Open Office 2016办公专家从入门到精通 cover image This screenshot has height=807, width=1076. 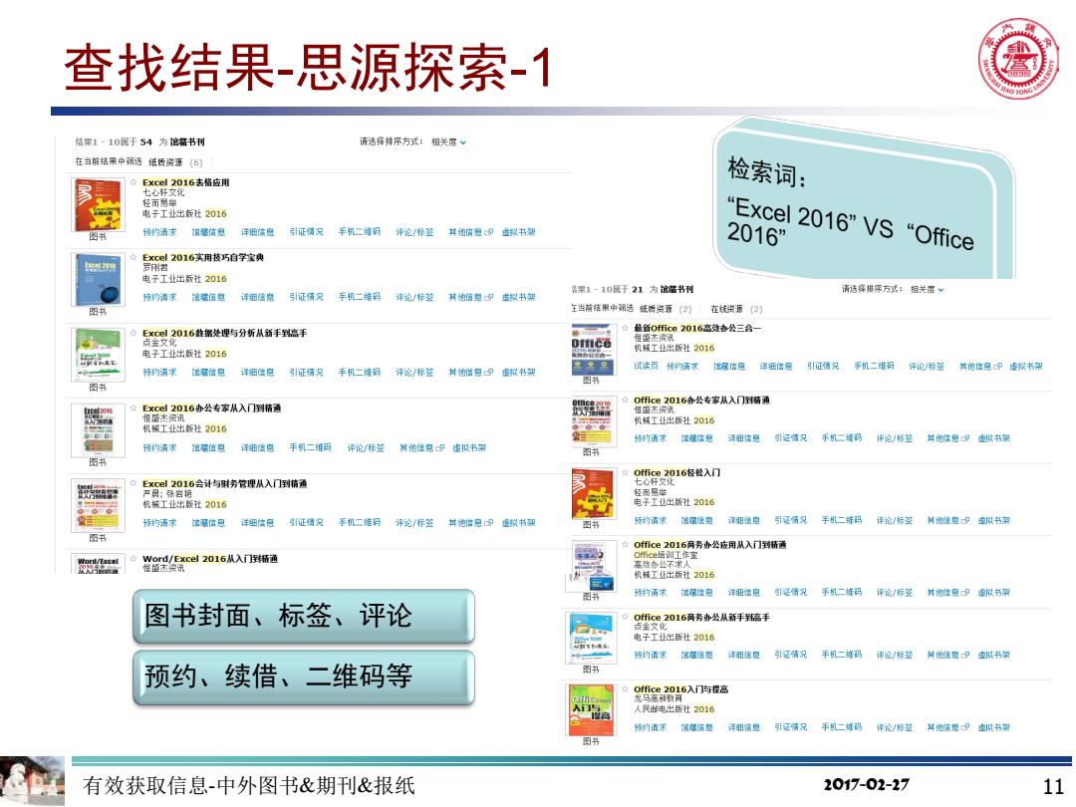point(592,422)
